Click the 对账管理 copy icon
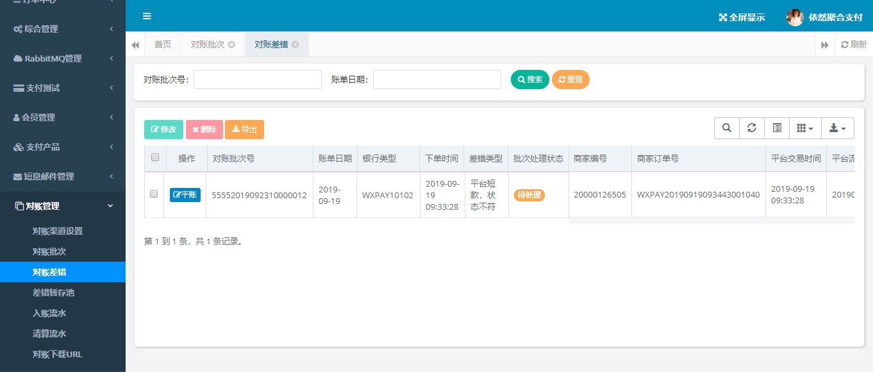This screenshot has width=873, height=372. [19, 206]
